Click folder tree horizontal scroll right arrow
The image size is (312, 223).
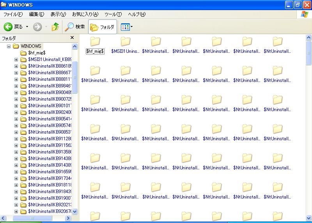coord(68,218)
